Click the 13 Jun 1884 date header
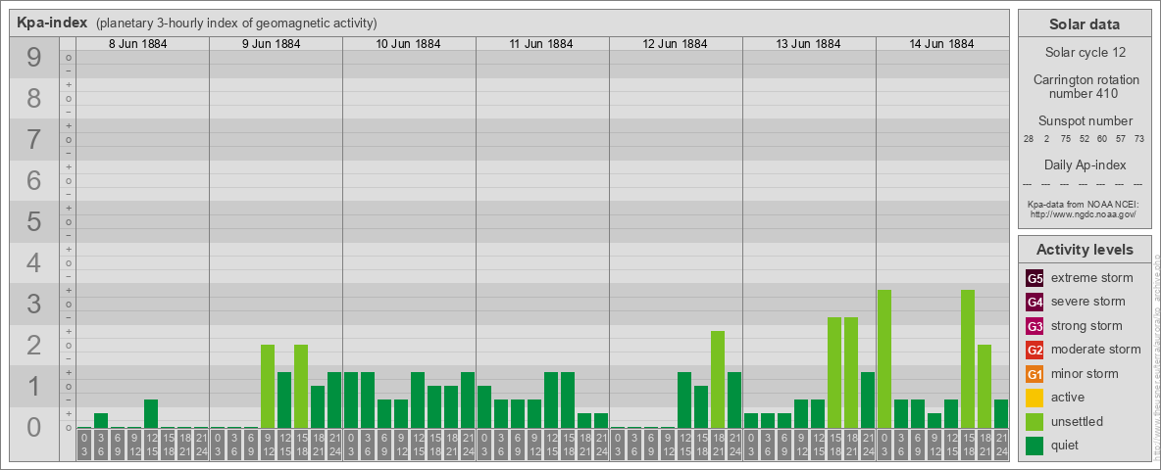 [808, 44]
